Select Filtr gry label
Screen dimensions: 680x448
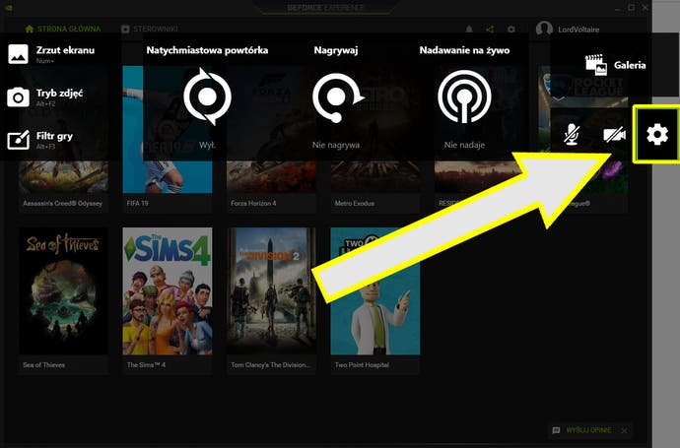click(54, 136)
